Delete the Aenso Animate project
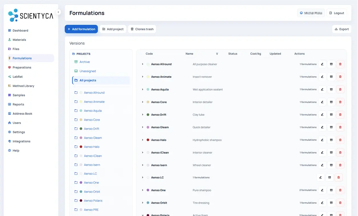The width and height of the screenshot is (358, 216). [x=340, y=77]
